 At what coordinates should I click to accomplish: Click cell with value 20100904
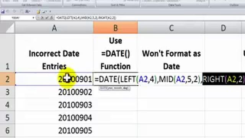[54, 117]
